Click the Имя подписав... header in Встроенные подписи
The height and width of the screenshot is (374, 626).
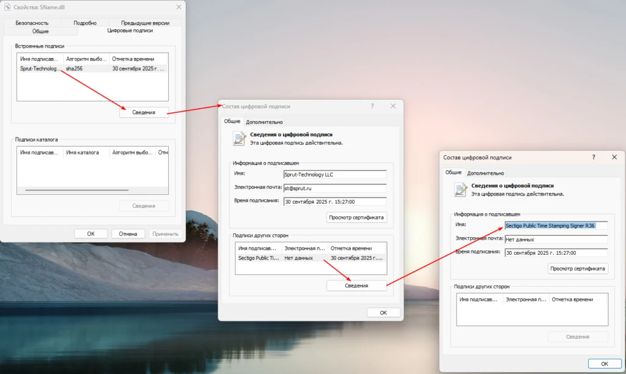[x=40, y=59]
